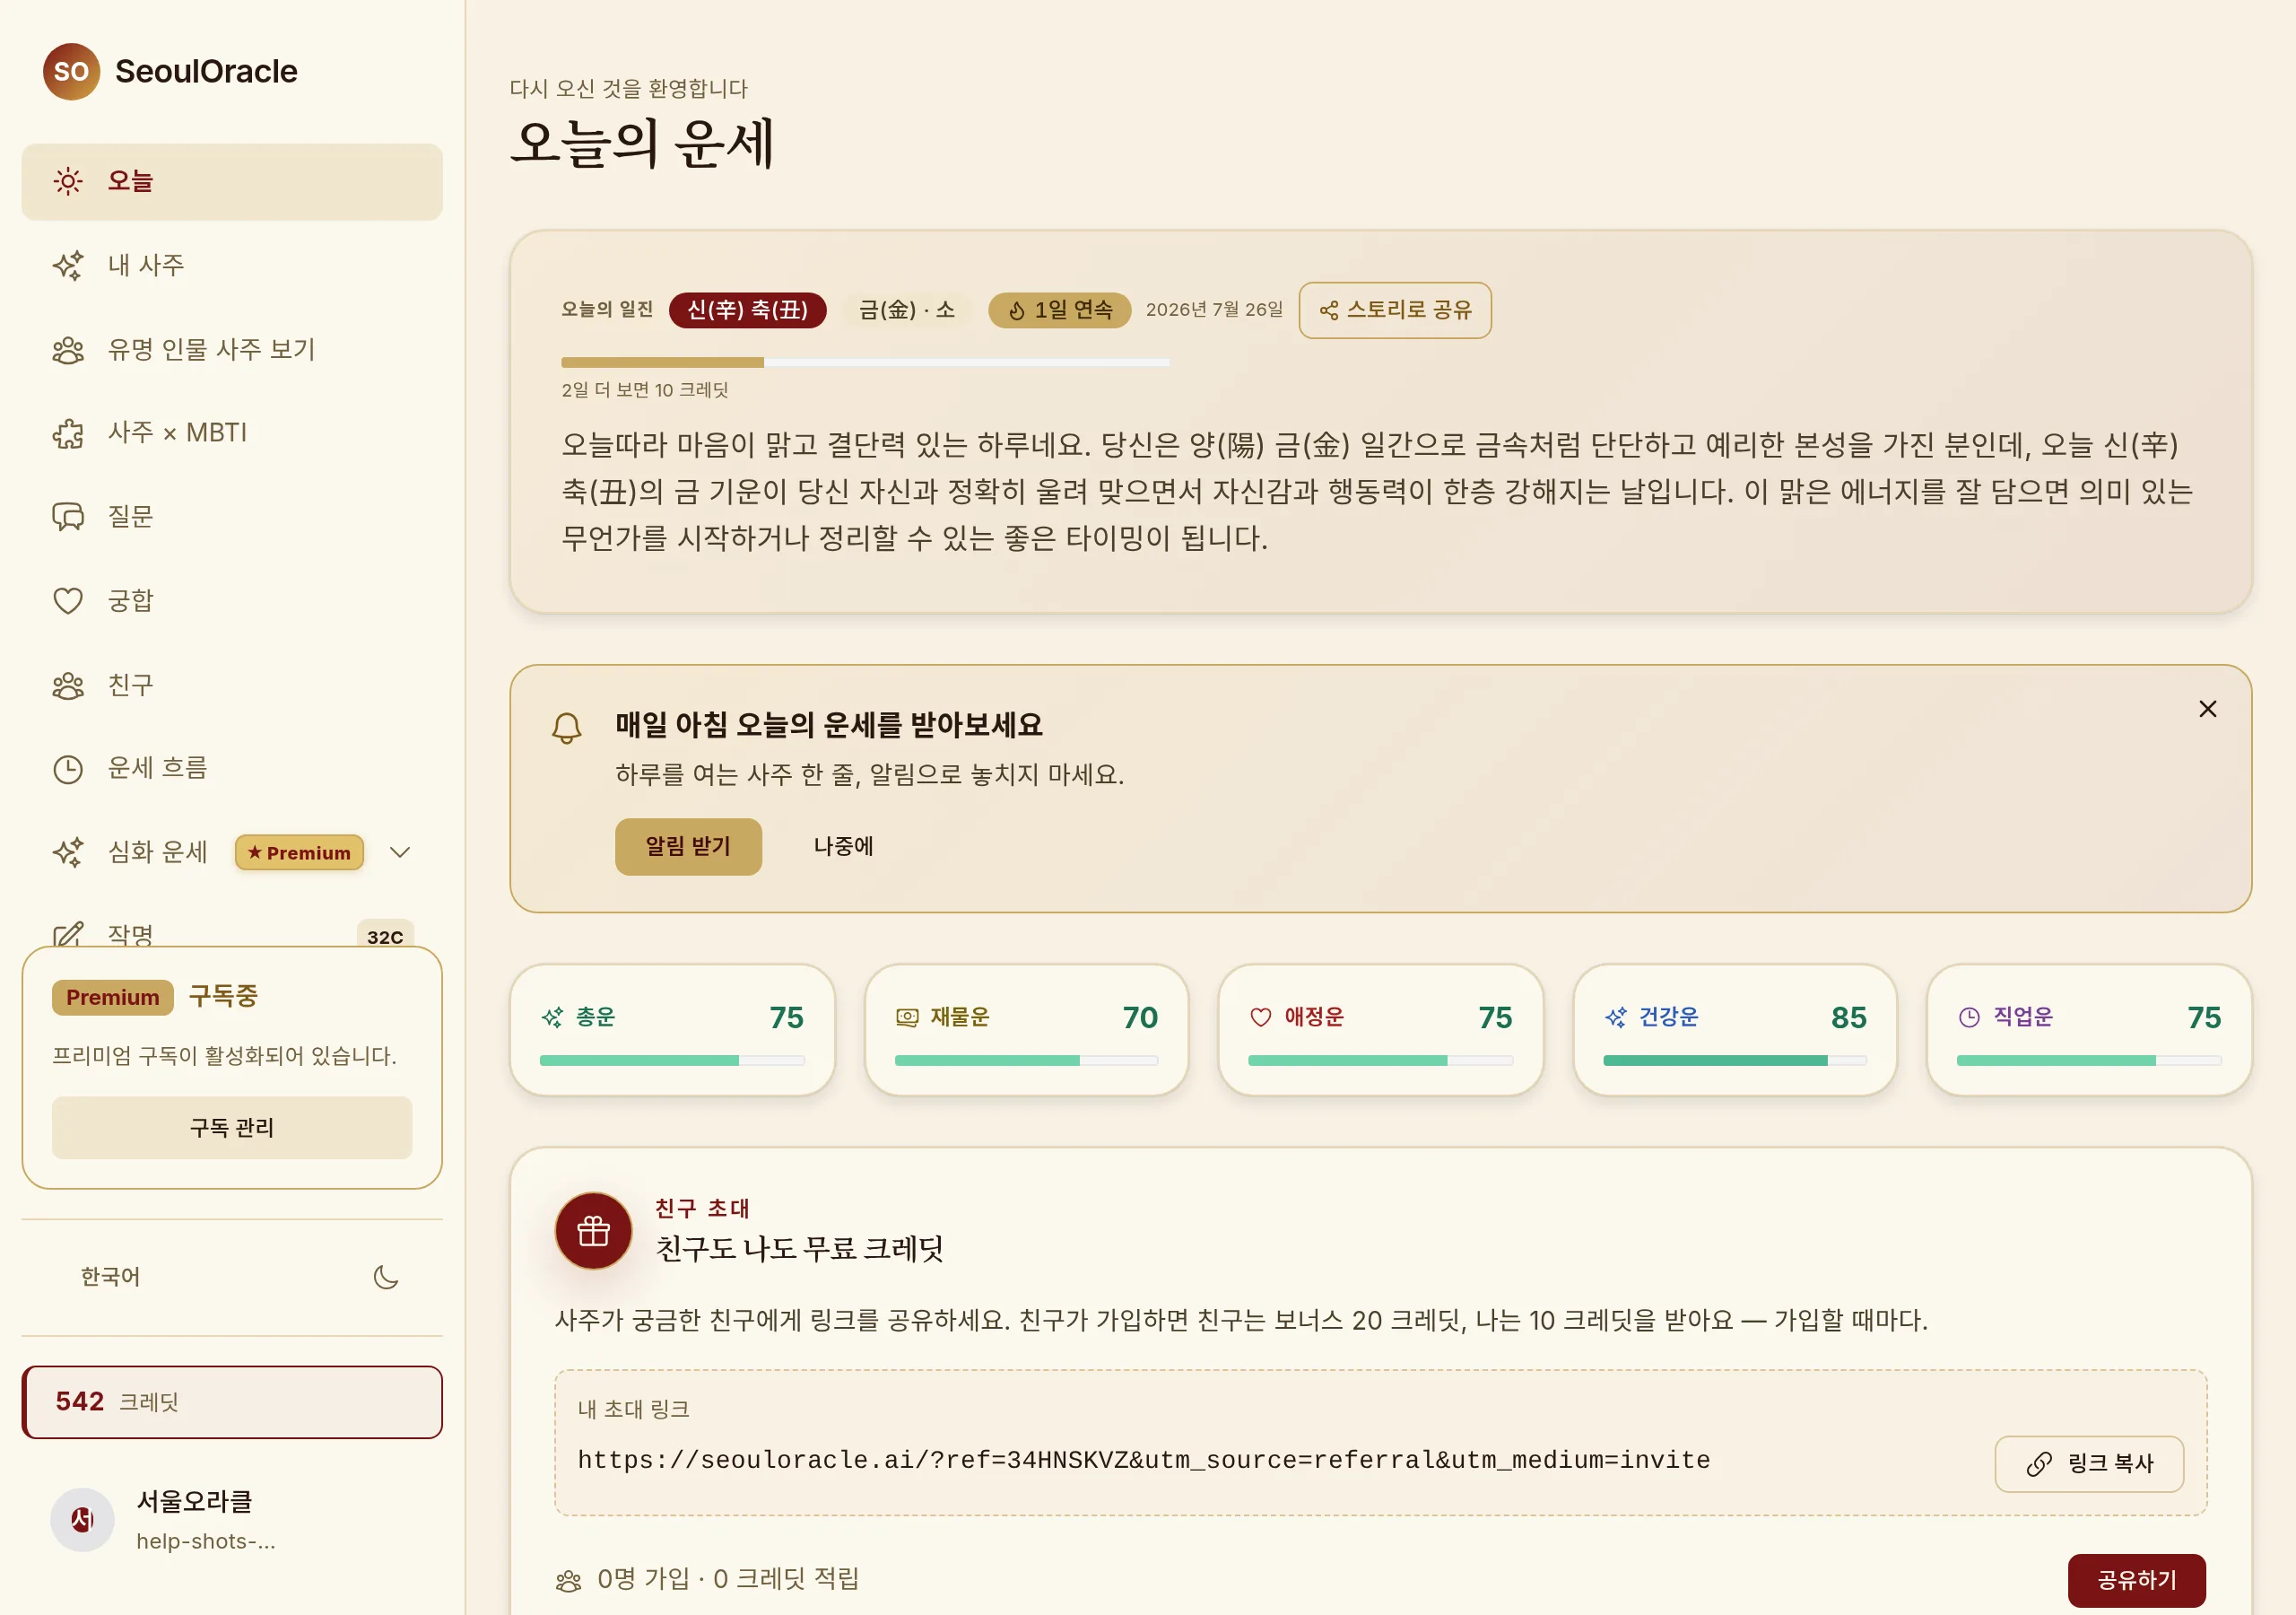Click the 542 크레딧 balance box
The width and height of the screenshot is (2296, 1615).
tap(232, 1401)
